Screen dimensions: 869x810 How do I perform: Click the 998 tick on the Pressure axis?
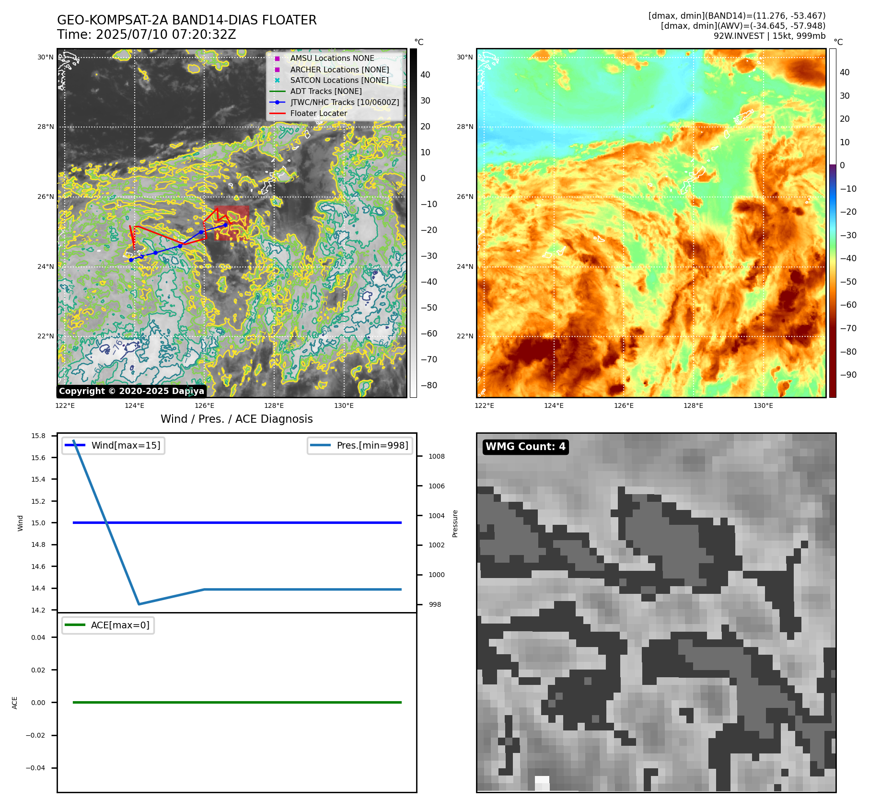tap(435, 604)
